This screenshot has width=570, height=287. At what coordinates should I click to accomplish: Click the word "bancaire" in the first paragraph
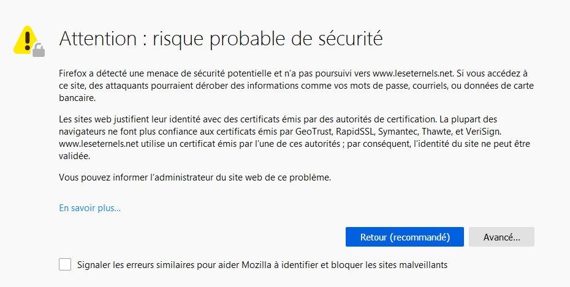coord(77,98)
